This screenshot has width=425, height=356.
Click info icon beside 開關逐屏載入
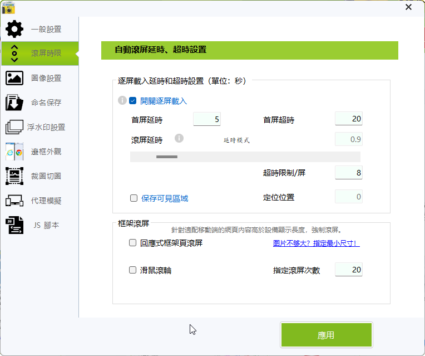(x=122, y=100)
